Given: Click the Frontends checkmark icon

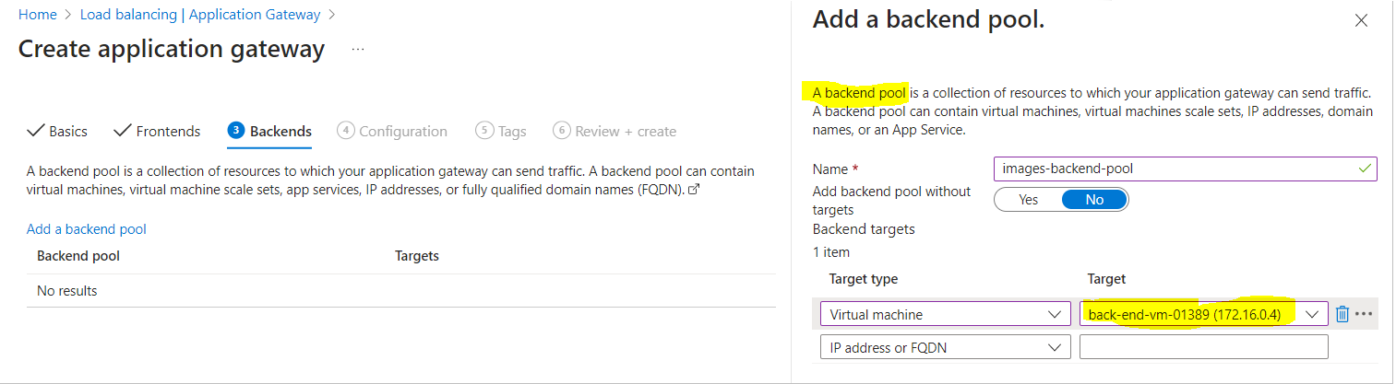Looking at the screenshot, I should (122, 131).
